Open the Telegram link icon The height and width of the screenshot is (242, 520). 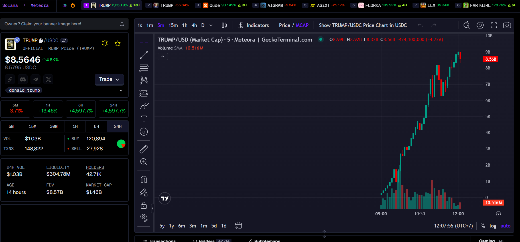[36, 79]
